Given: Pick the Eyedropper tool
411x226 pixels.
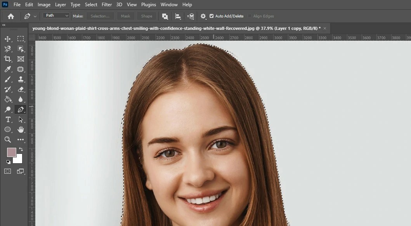Looking at the screenshot, I should tap(8, 69).
